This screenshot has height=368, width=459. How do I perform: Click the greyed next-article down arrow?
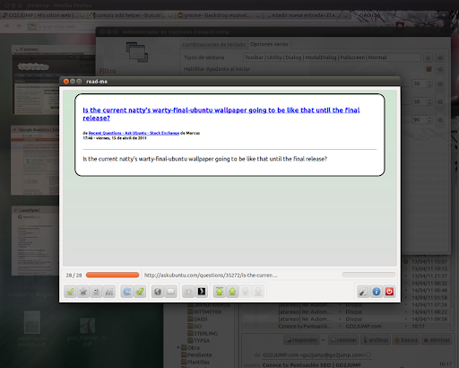tap(245, 292)
